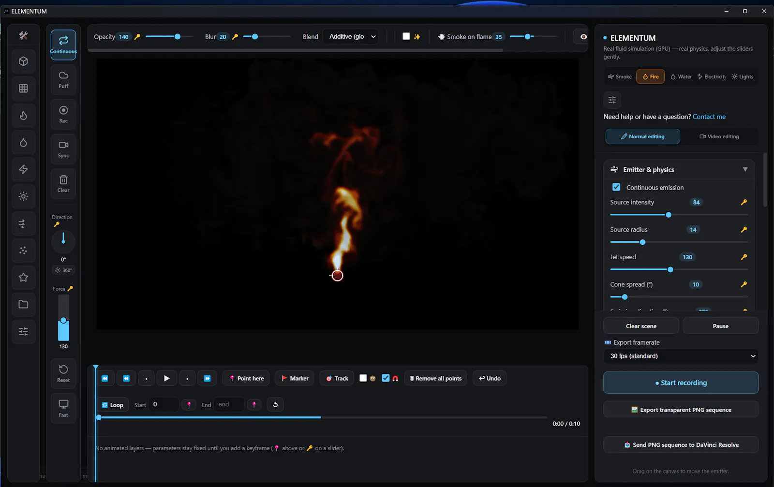The width and height of the screenshot is (774, 487).
Task: Uncheck Continuous emission checkbox
Action: 616,187
